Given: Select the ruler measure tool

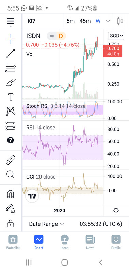Looking at the screenshot, I should (11, 160).
